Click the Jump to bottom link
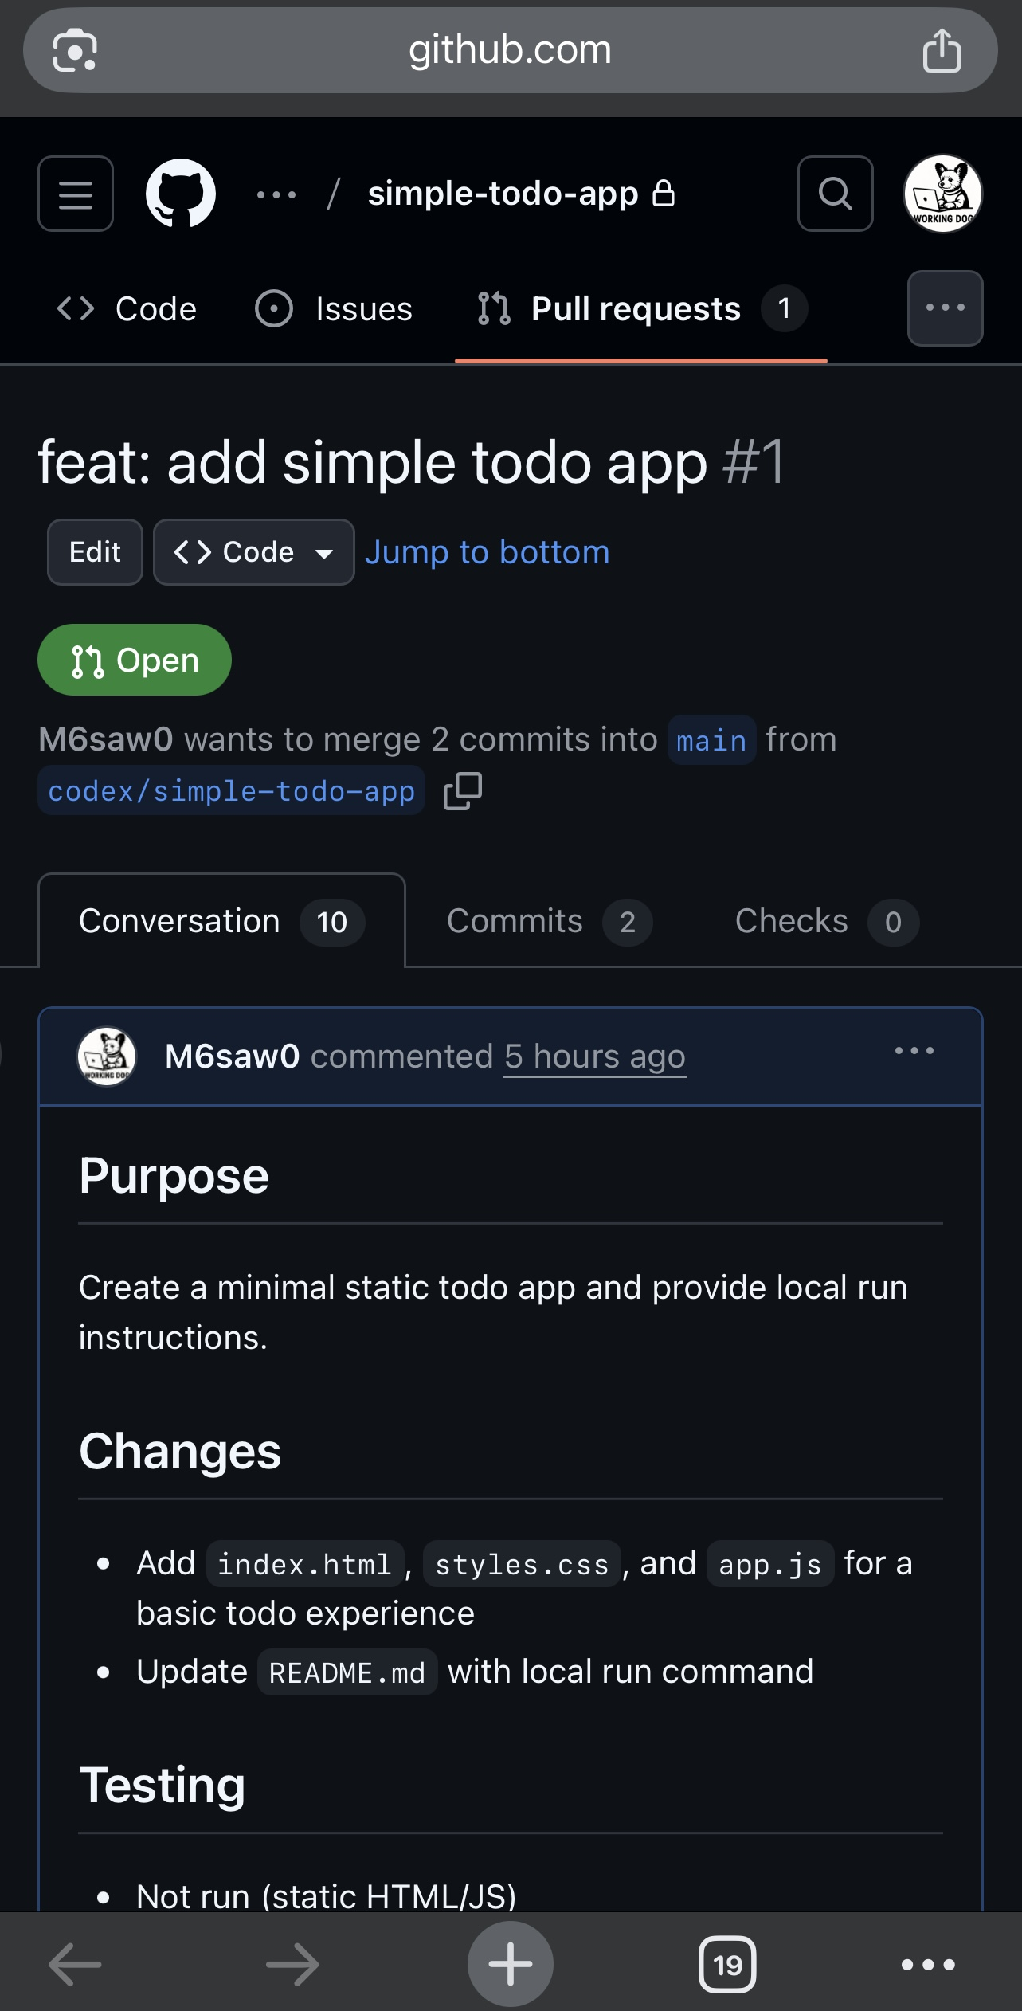The height and width of the screenshot is (2011, 1022). point(487,551)
